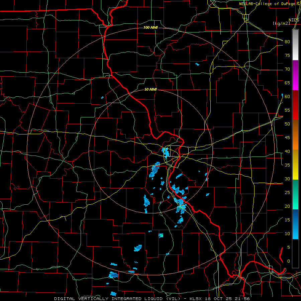
Task: Click the "DIGITAL VERTICALLY INTEGRATED LIQUID (VIL)" caption
Action: point(117,299)
